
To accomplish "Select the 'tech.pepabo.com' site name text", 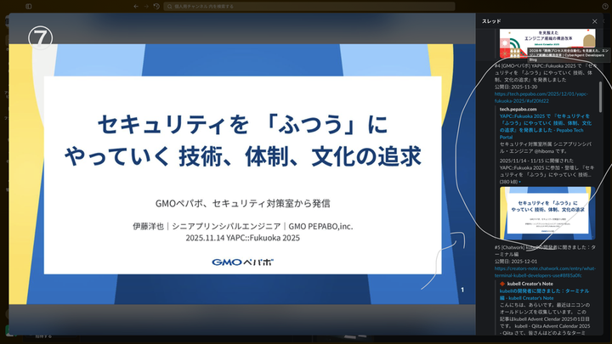I will point(518,110).
